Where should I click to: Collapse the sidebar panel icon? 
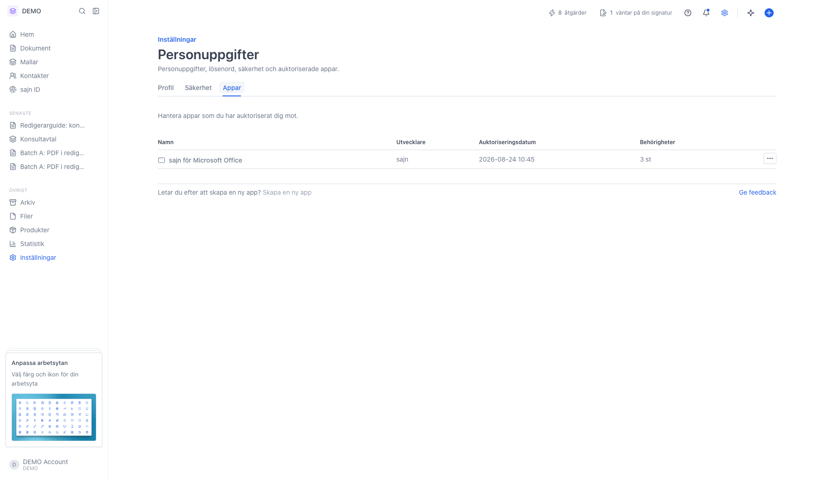[x=96, y=11]
